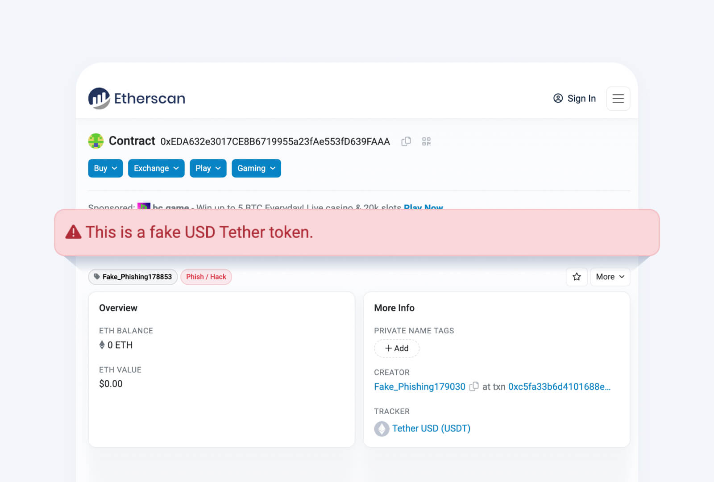Add a private name tag
The width and height of the screenshot is (714, 482).
pos(397,349)
